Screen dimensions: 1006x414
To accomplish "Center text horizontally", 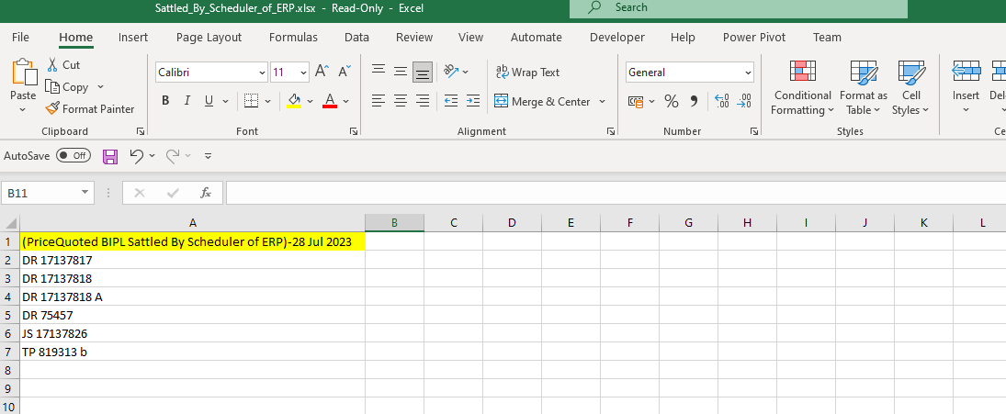I will tap(401, 101).
